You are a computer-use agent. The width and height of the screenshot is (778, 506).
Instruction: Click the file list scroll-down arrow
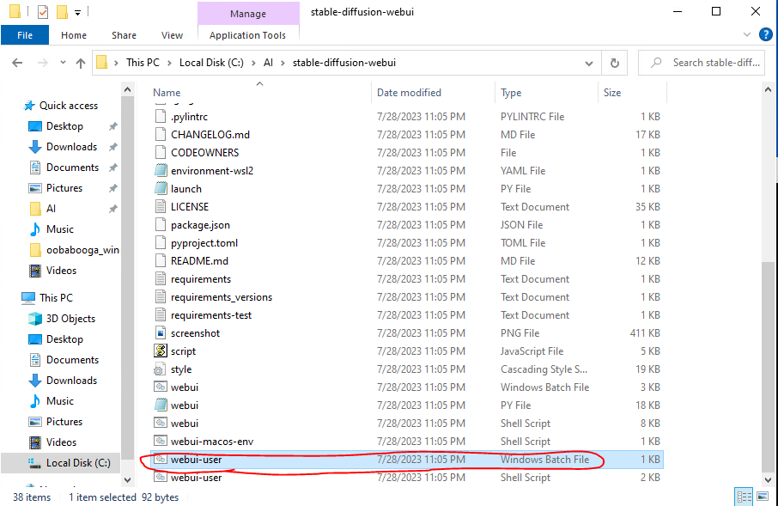click(768, 479)
